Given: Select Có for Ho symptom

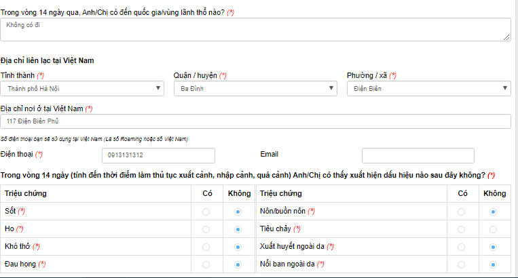Looking at the screenshot, I should [x=206, y=230].
